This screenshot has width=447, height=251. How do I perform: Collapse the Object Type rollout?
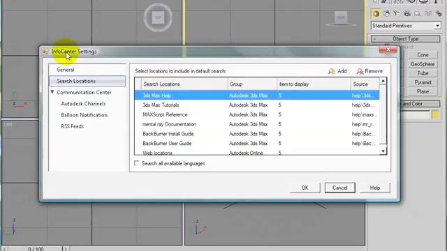click(405, 39)
